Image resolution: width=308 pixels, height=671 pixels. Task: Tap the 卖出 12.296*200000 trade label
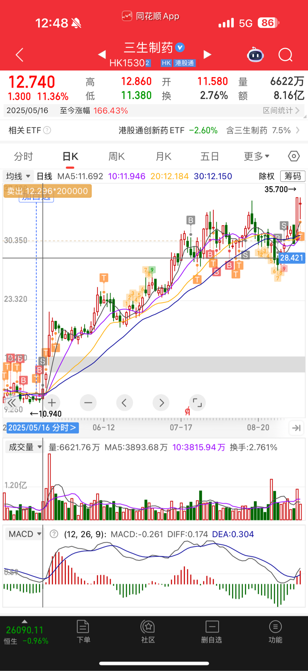coord(47,191)
